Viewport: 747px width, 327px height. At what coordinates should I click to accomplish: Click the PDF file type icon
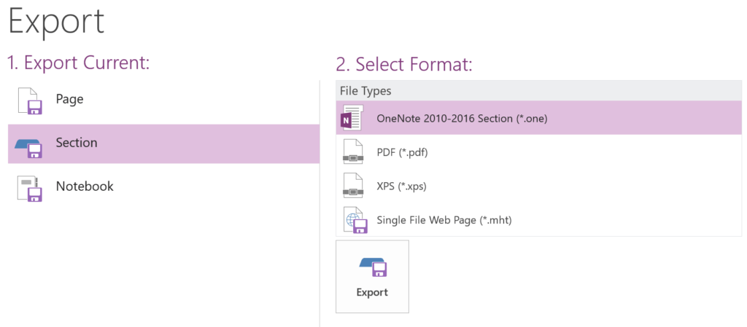pyautogui.click(x=353, y=151)
